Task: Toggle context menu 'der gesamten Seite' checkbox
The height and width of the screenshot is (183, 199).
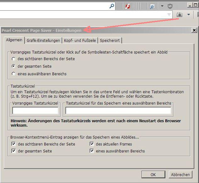Action: click(14, 151)
